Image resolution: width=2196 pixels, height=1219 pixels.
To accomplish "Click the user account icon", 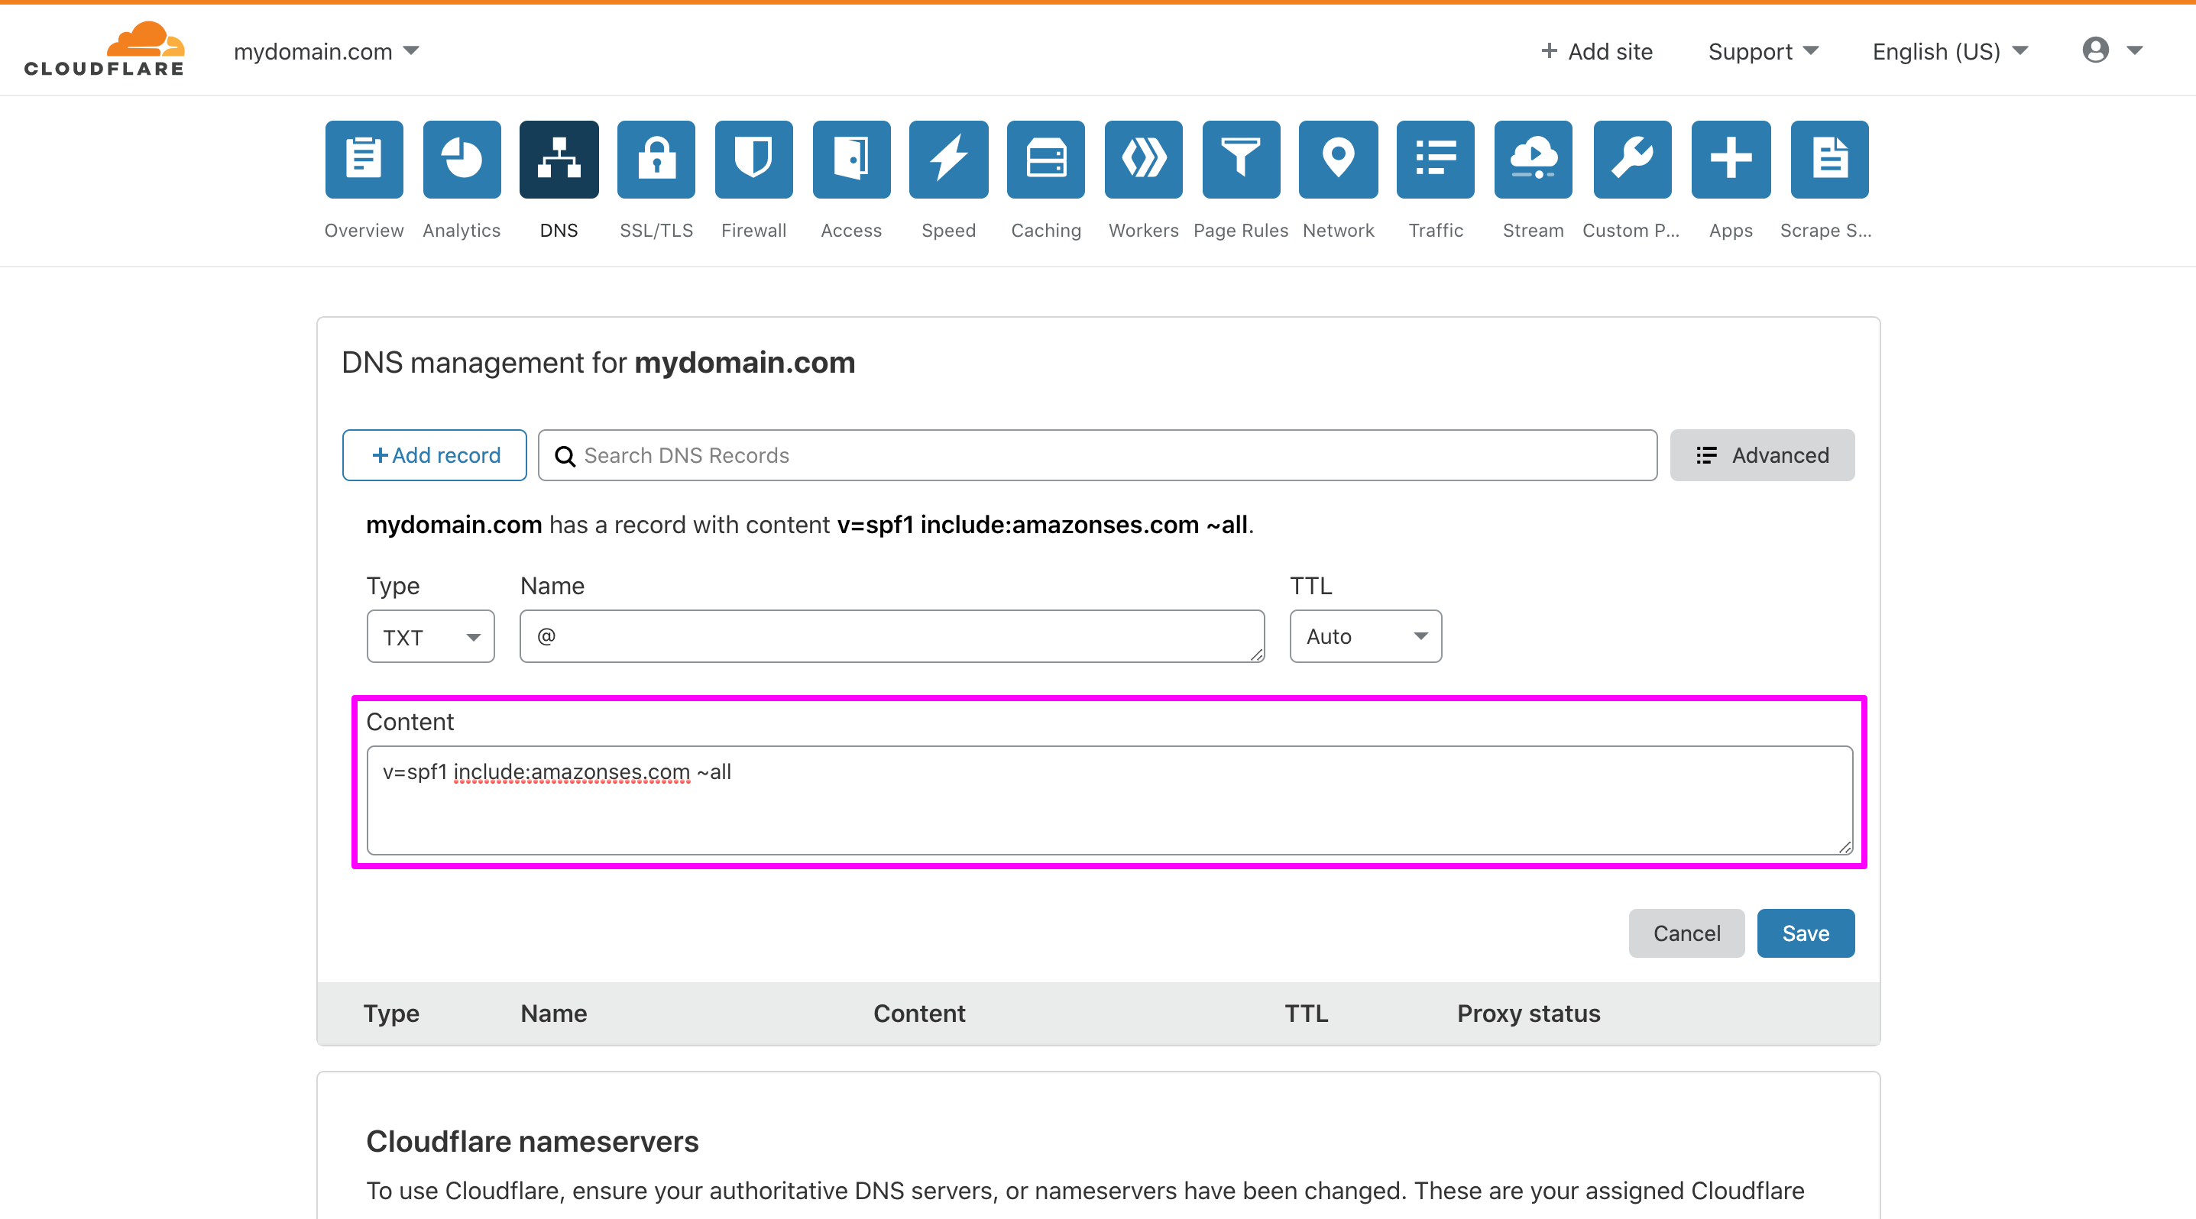I will pos(2097,50).
